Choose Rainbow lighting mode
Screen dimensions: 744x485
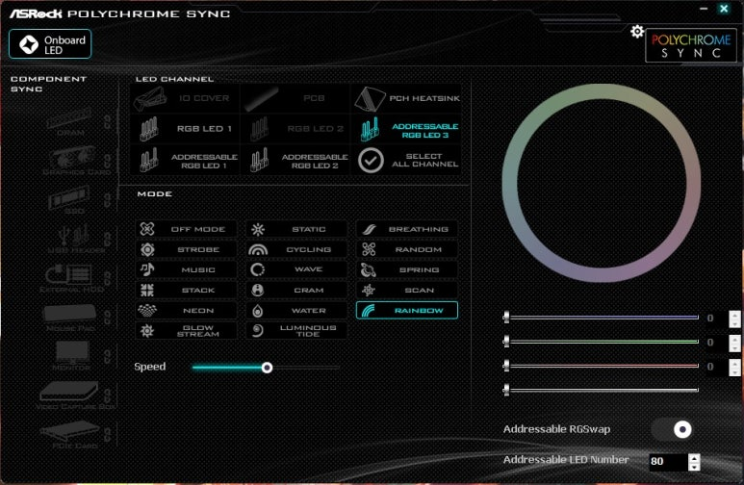click(406, 311)
